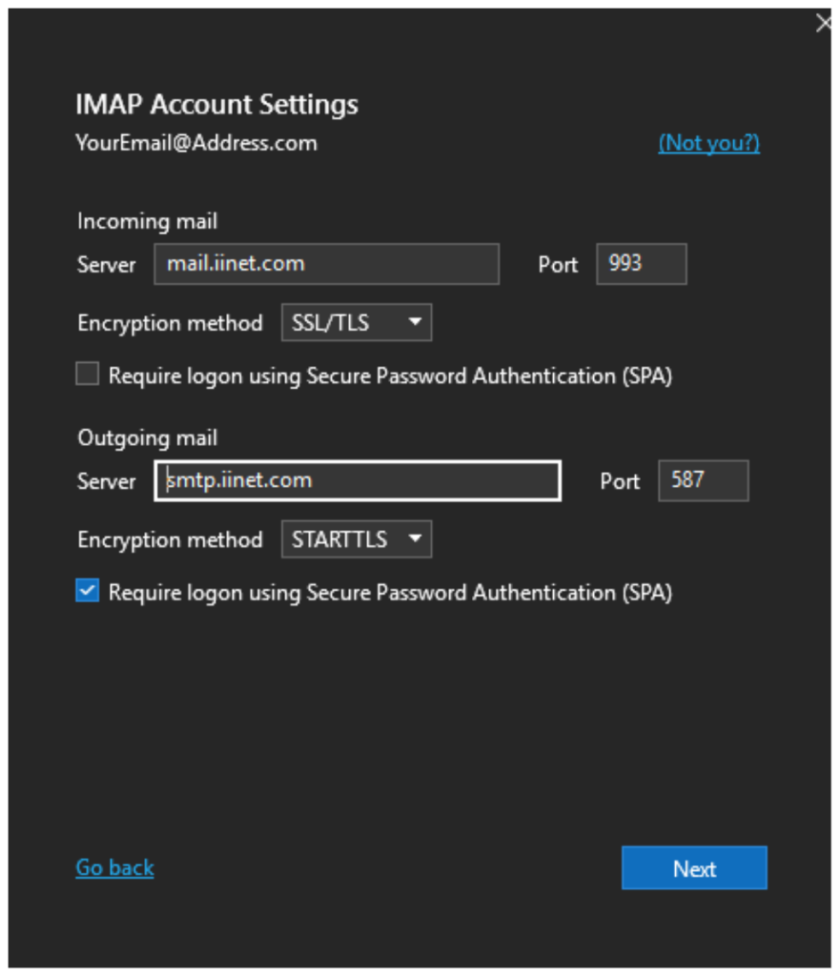This screenshot has width=839, height=976.
Task: Expand the STARTTLS encryption method dropdown
Action: pyautogui.click(x=356, y=539)
